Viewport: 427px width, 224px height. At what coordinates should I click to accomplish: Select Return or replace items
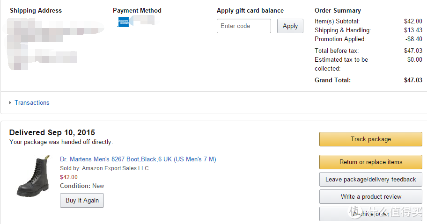click(x=371, y=162)
